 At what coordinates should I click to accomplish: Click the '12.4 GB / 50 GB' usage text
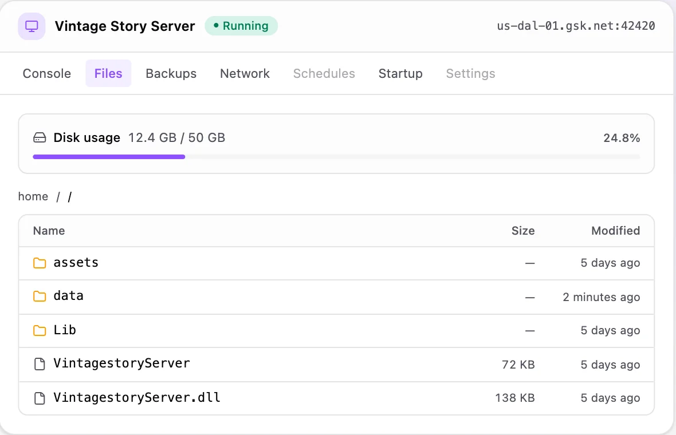pos(177,138)
